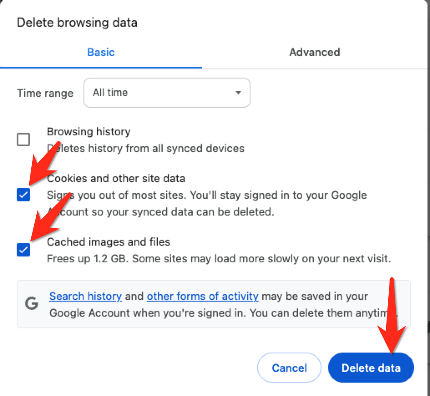Image resolution: width=430 pixels, height=396 pixels.
Task: Uncheck Cookies and other site data
Action: coord(23,195)
